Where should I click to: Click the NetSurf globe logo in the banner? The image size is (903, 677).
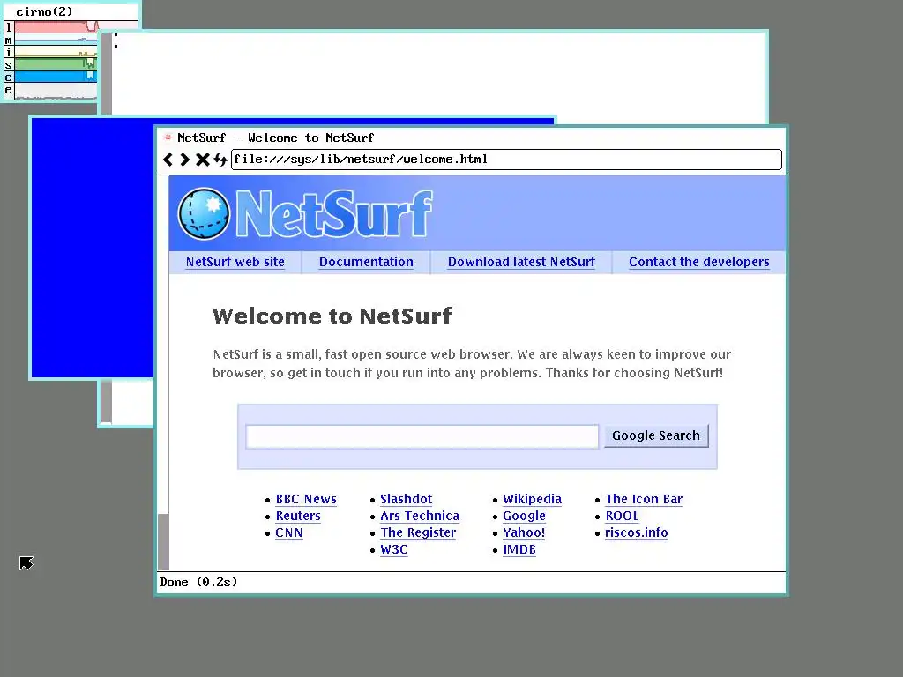tap(204, 213)
